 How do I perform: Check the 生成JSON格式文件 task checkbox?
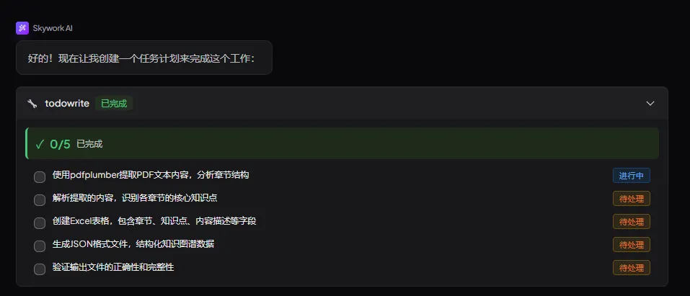coord(40,246)
